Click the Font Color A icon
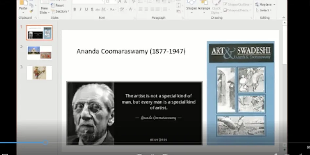310x155 pixels. click(131, 9)
